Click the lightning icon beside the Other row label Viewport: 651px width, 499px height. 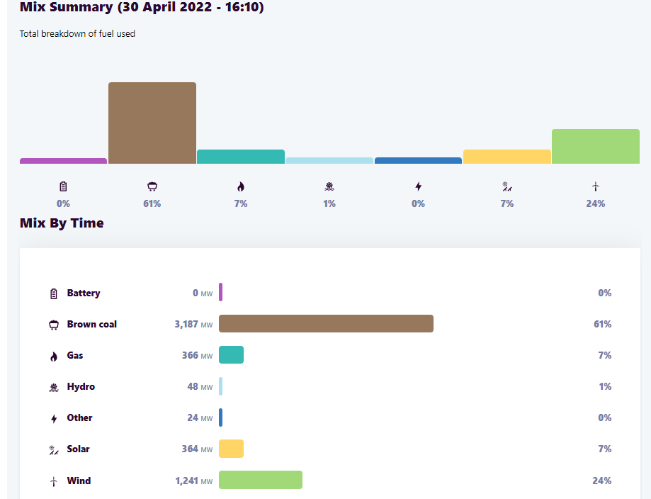[54, 418]
